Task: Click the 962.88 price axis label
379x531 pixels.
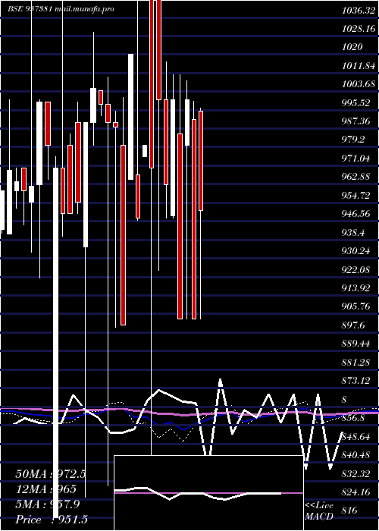Action: point(356,177)
